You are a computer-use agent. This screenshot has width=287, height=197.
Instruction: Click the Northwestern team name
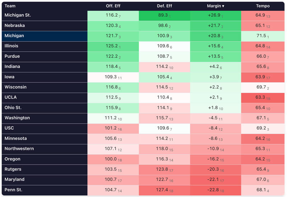pyautogui.click(x=19, y=149)
